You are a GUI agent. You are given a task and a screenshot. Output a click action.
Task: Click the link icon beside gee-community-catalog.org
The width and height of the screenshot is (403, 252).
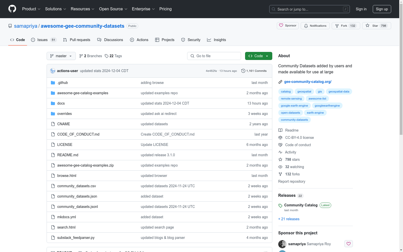tap(280, 82)
